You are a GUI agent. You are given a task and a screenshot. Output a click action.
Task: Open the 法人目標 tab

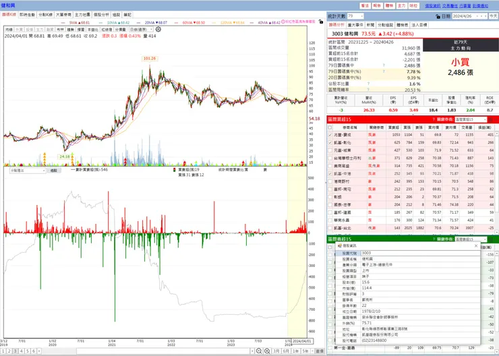pos(419,25)
